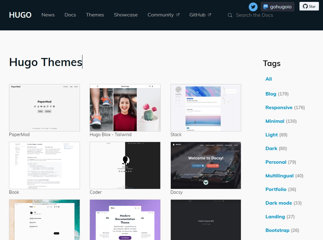323x240 pixels.
Task: Go to the HUGO home logo
Action: [x=20, y=15]
